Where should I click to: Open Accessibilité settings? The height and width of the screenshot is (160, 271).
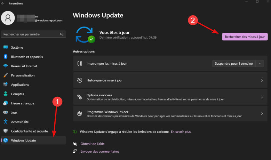[33, 122]
